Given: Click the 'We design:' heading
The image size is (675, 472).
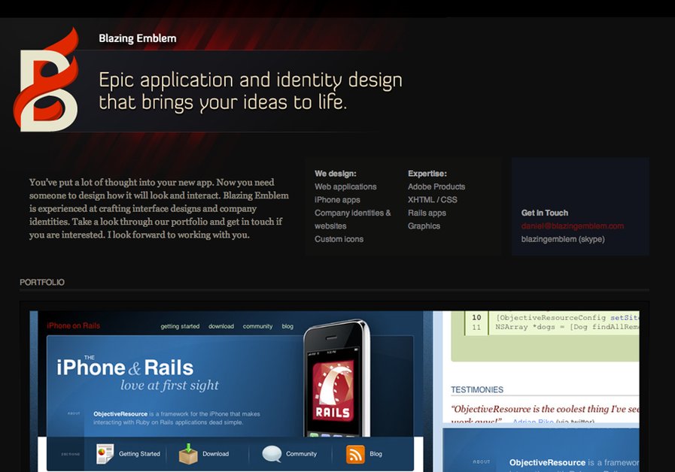Looking at the screenshot, I should pyautogui.click(x=336, y=174).
